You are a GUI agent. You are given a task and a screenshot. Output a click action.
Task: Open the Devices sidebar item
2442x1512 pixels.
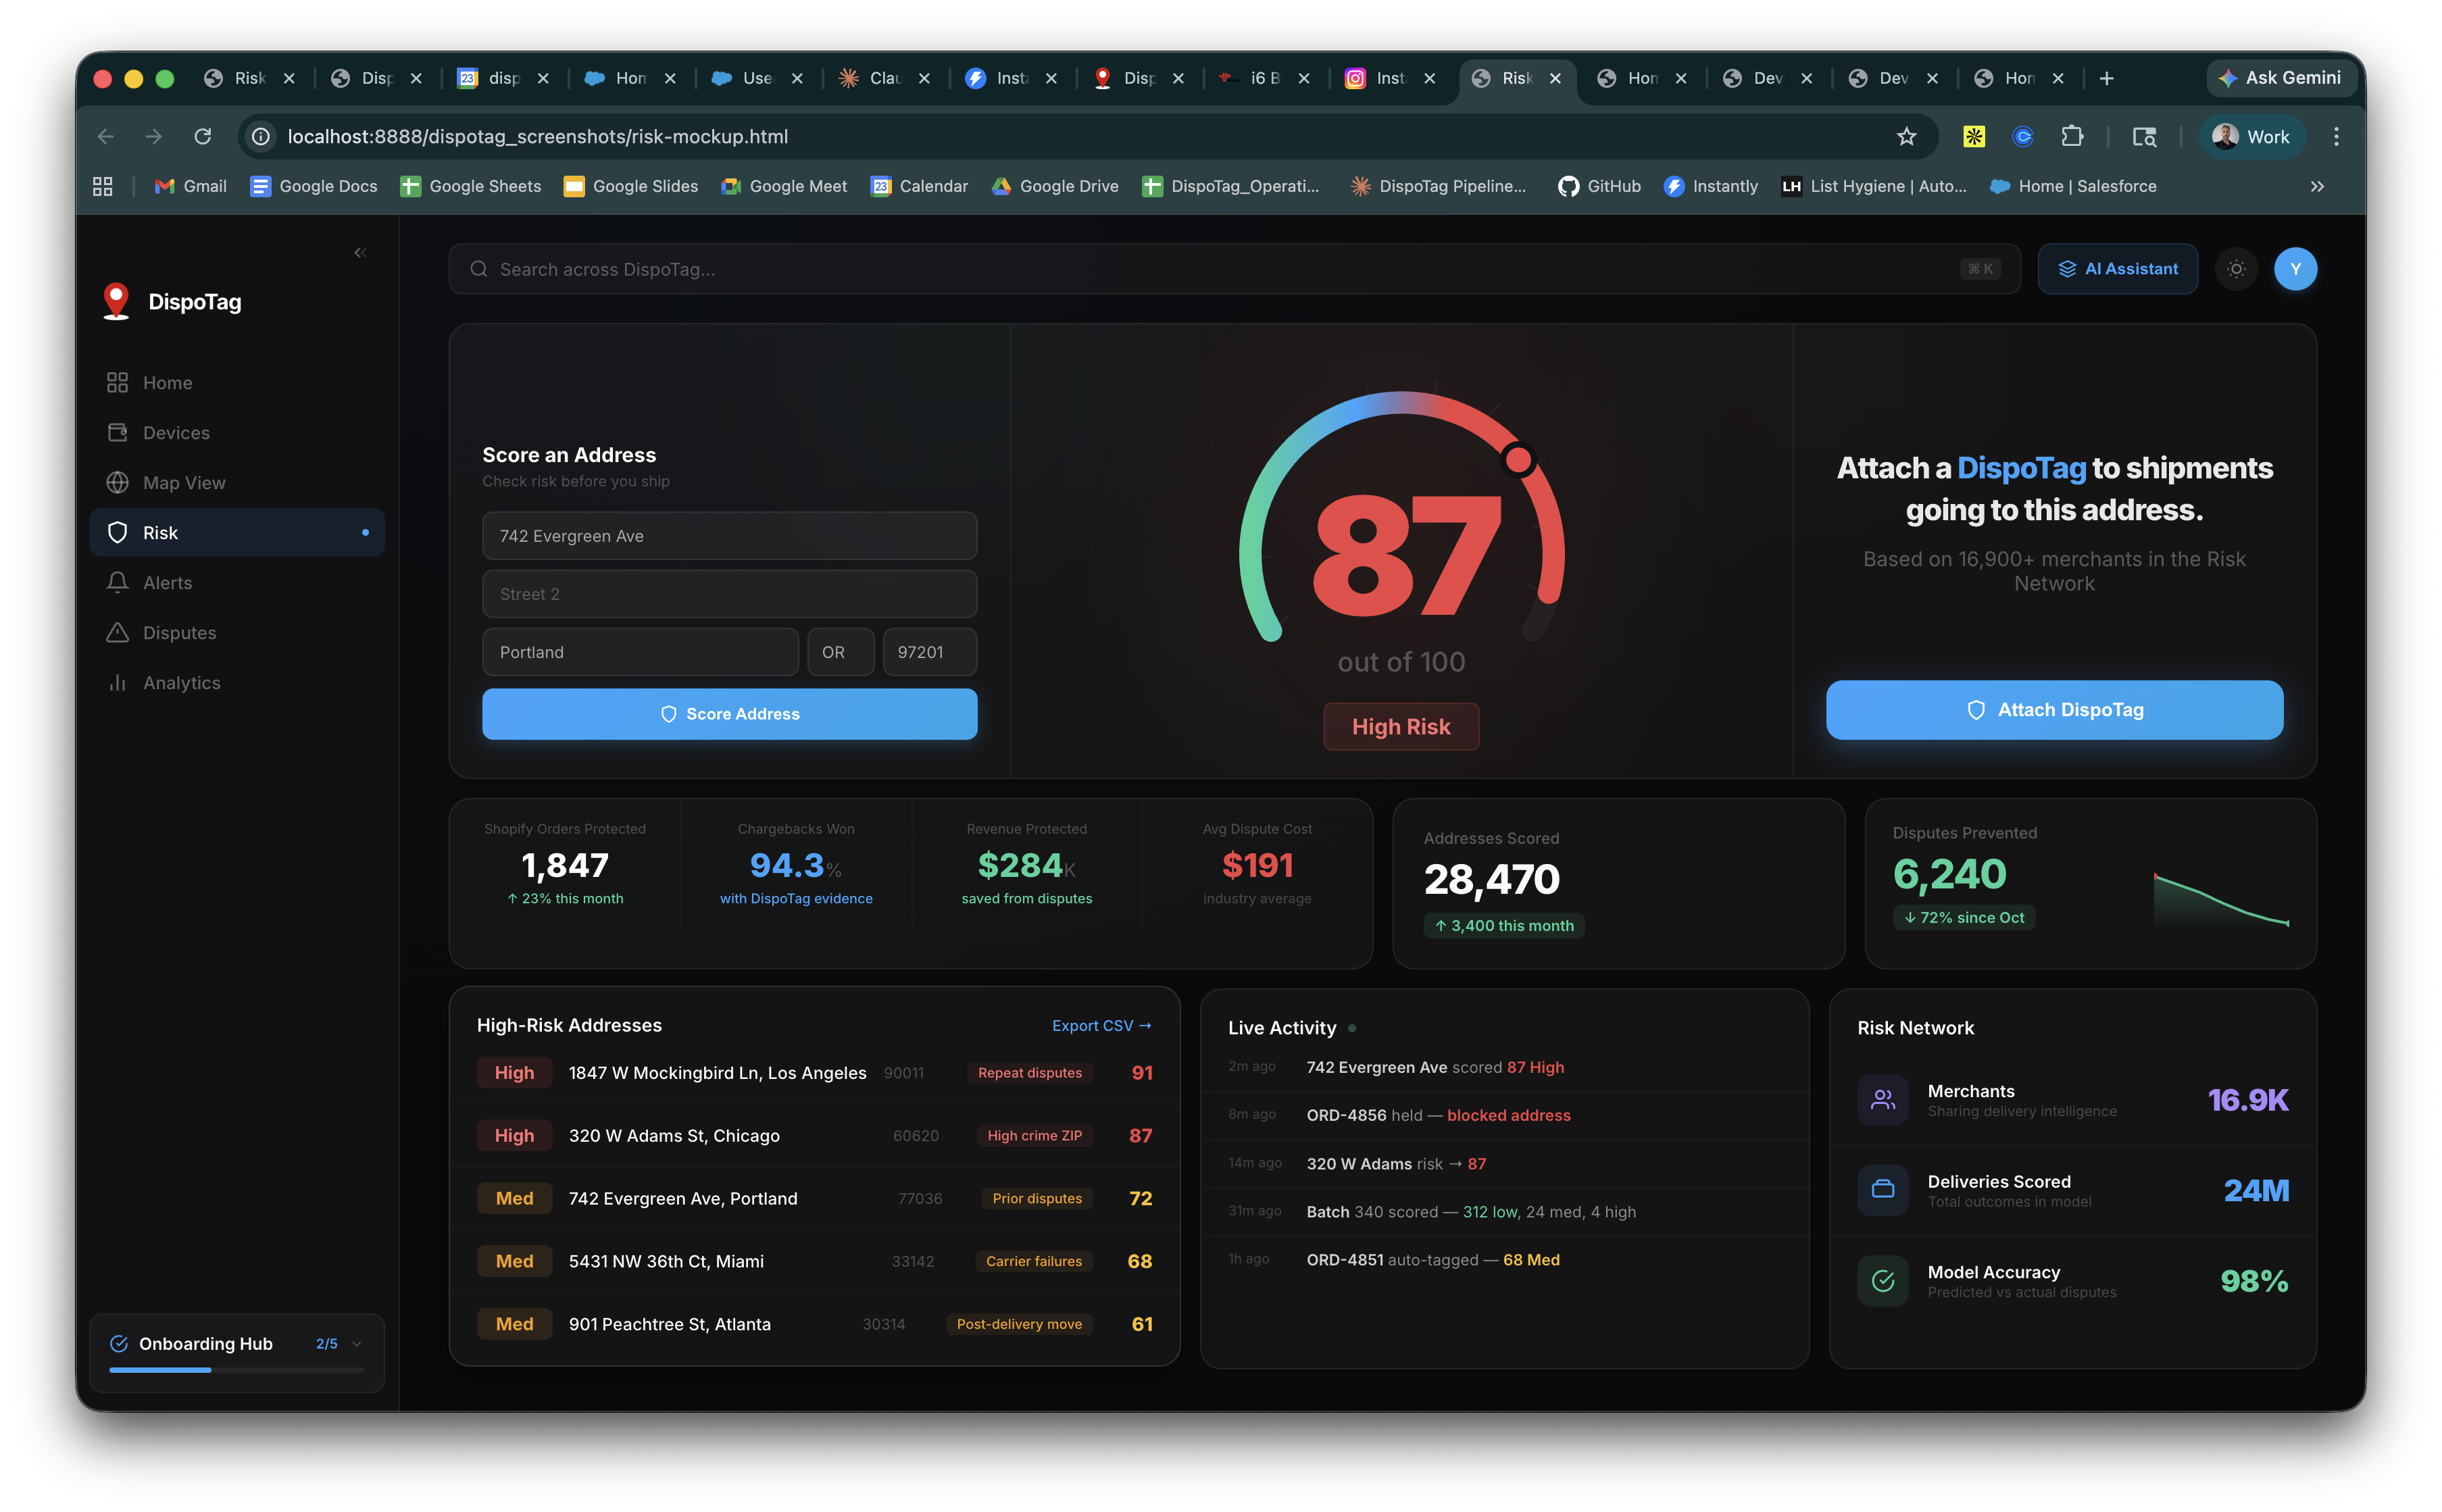tap(176, 433)
